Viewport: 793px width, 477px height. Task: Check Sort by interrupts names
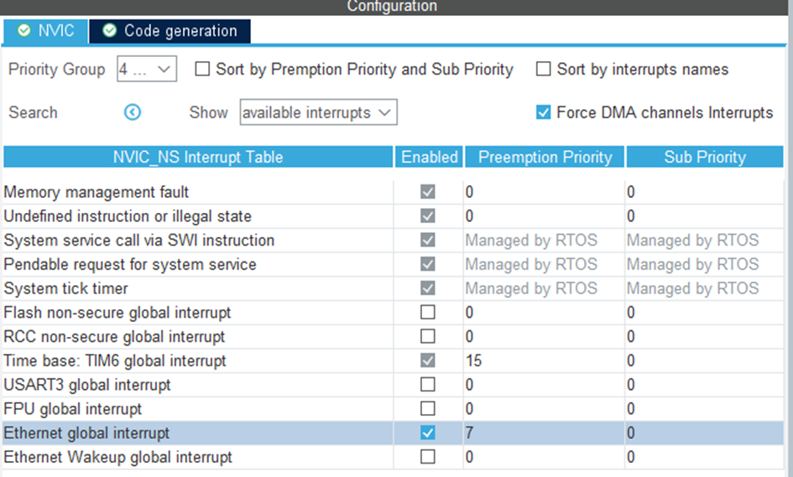pos(544,70)
